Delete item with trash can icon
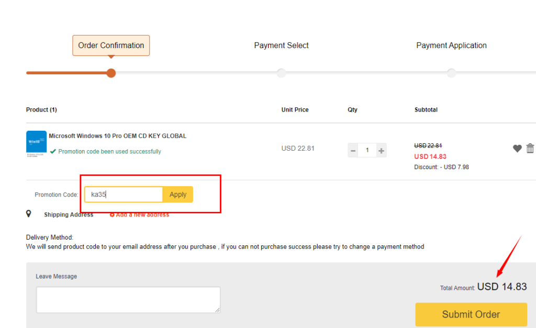This screenshot has height=328, width=536. tap(530, 148)
